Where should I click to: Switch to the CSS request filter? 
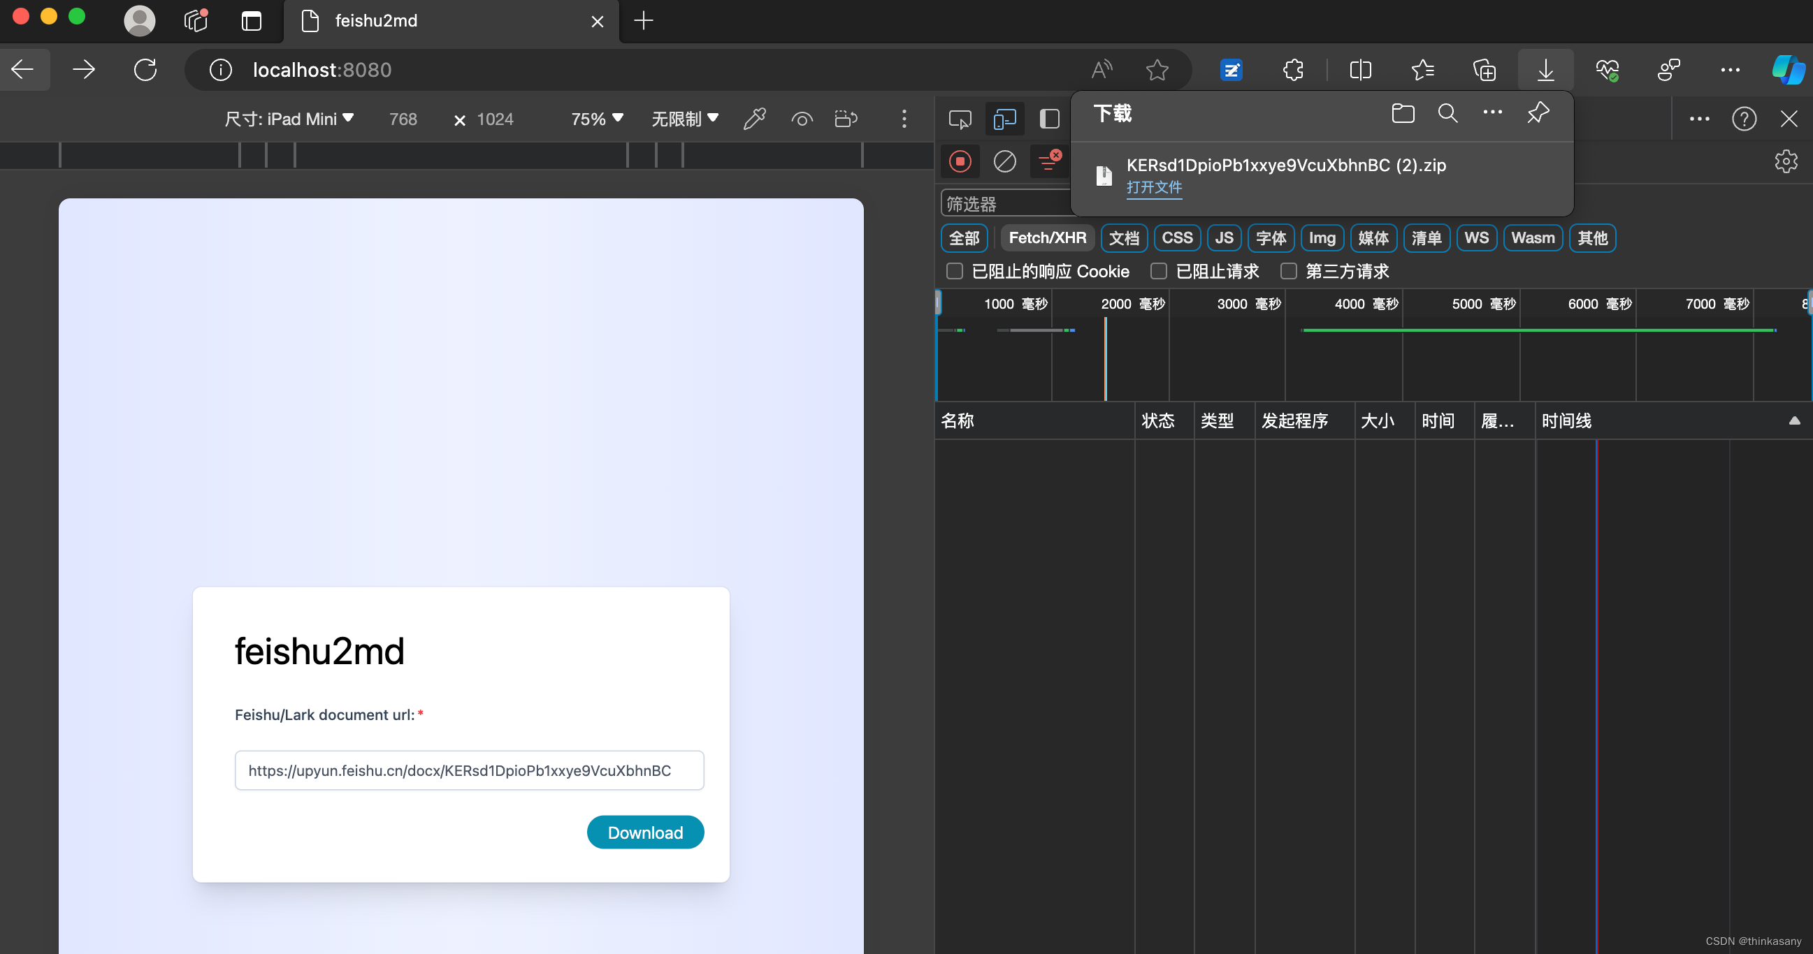click(x=1177, y=238)
